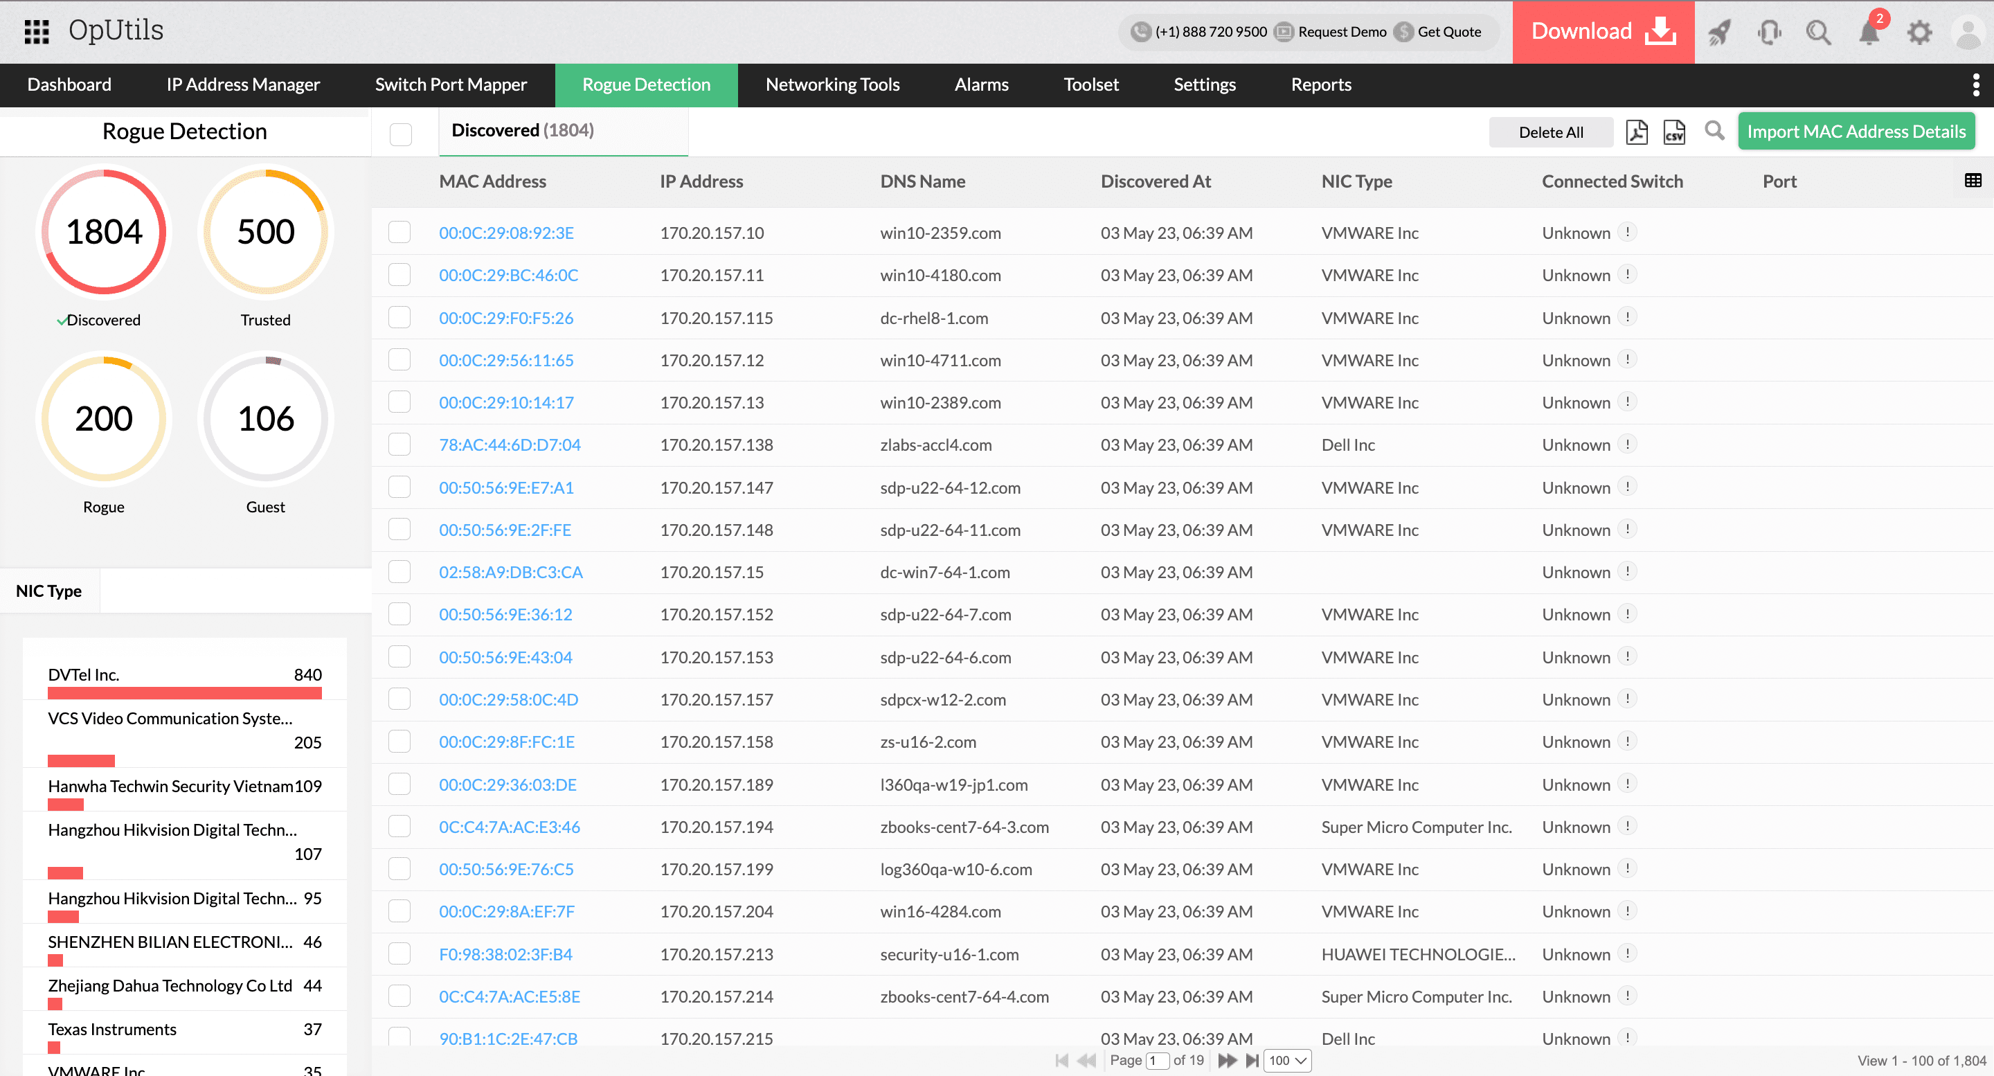Image resolution: width=1994 pixels, height=1076 pixels.
Task: Open the page size 100 dropdown
Action: coord(1286,1061)
